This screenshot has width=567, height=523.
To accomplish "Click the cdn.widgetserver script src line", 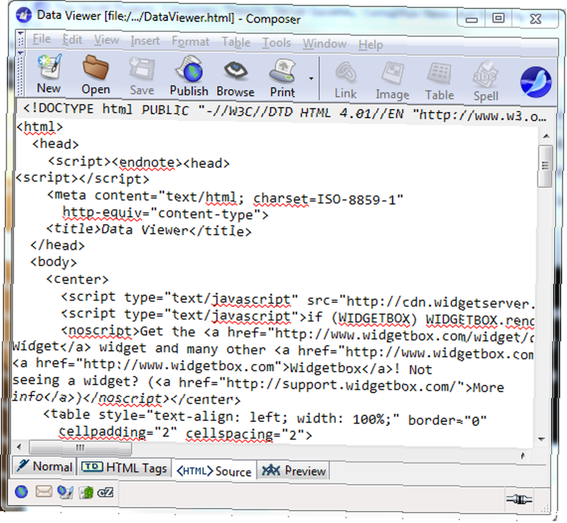I will coord(298,300).
